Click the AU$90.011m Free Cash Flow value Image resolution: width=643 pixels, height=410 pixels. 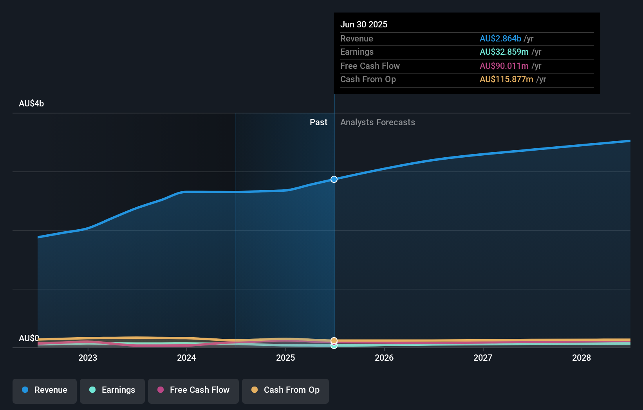pos(503,66)
